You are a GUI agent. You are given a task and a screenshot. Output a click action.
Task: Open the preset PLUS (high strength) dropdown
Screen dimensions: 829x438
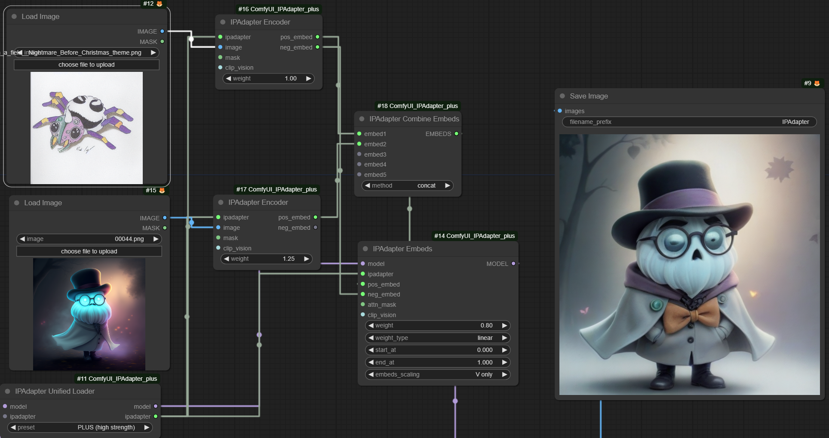(x=80, y=427)
